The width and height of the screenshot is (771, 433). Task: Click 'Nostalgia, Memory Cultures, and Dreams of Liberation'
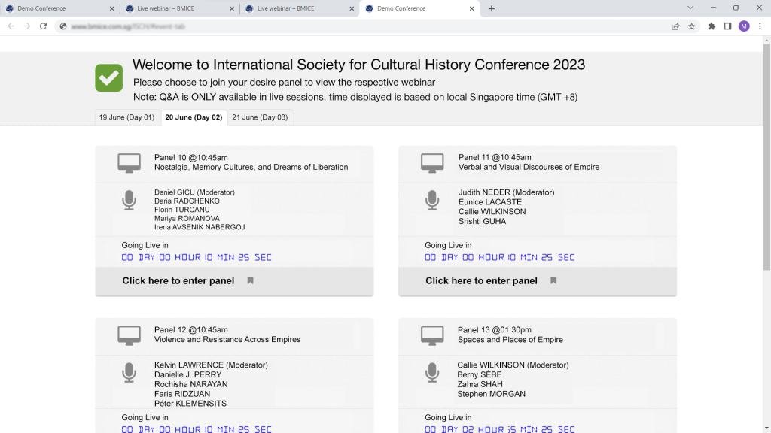tap(251, 168)
